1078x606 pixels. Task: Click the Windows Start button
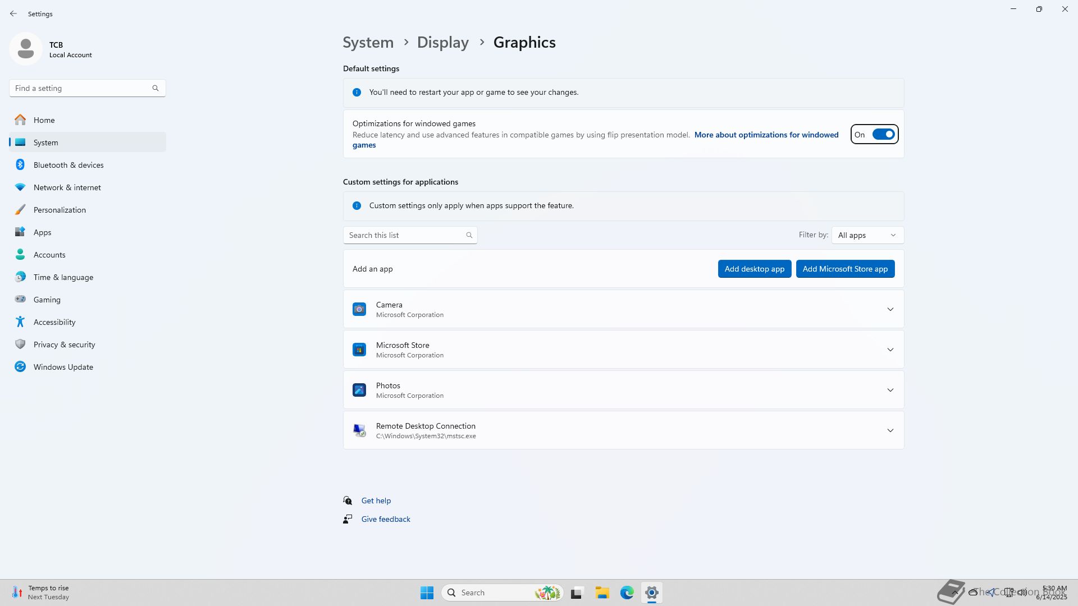(x=427, y=593)
